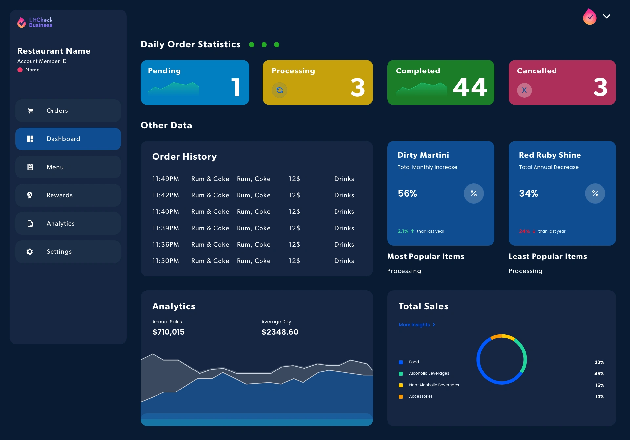Screen dimensions: 630x440
Task: Click the More Insights chevron arrow
Action: (x=434, y=325)
